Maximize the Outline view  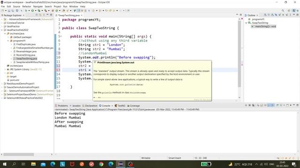point(298,15)
